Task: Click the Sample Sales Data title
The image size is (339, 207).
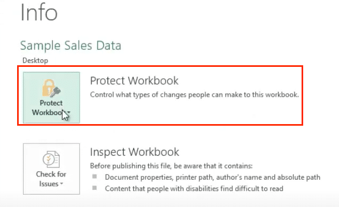Action: tap(71, 45)
